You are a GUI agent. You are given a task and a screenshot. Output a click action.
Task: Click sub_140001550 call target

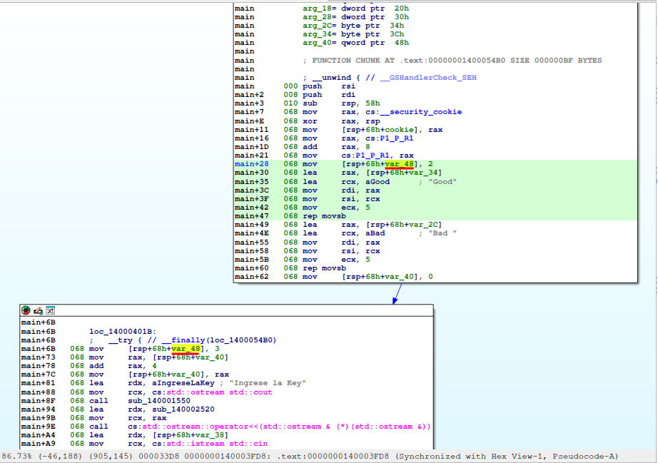[158, 401]
